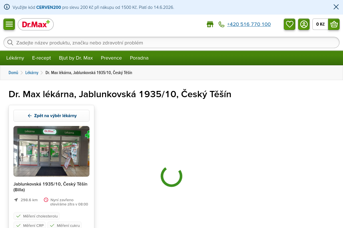Click the Dr.Max logo

pyautogui.click(x=36, y=24)
